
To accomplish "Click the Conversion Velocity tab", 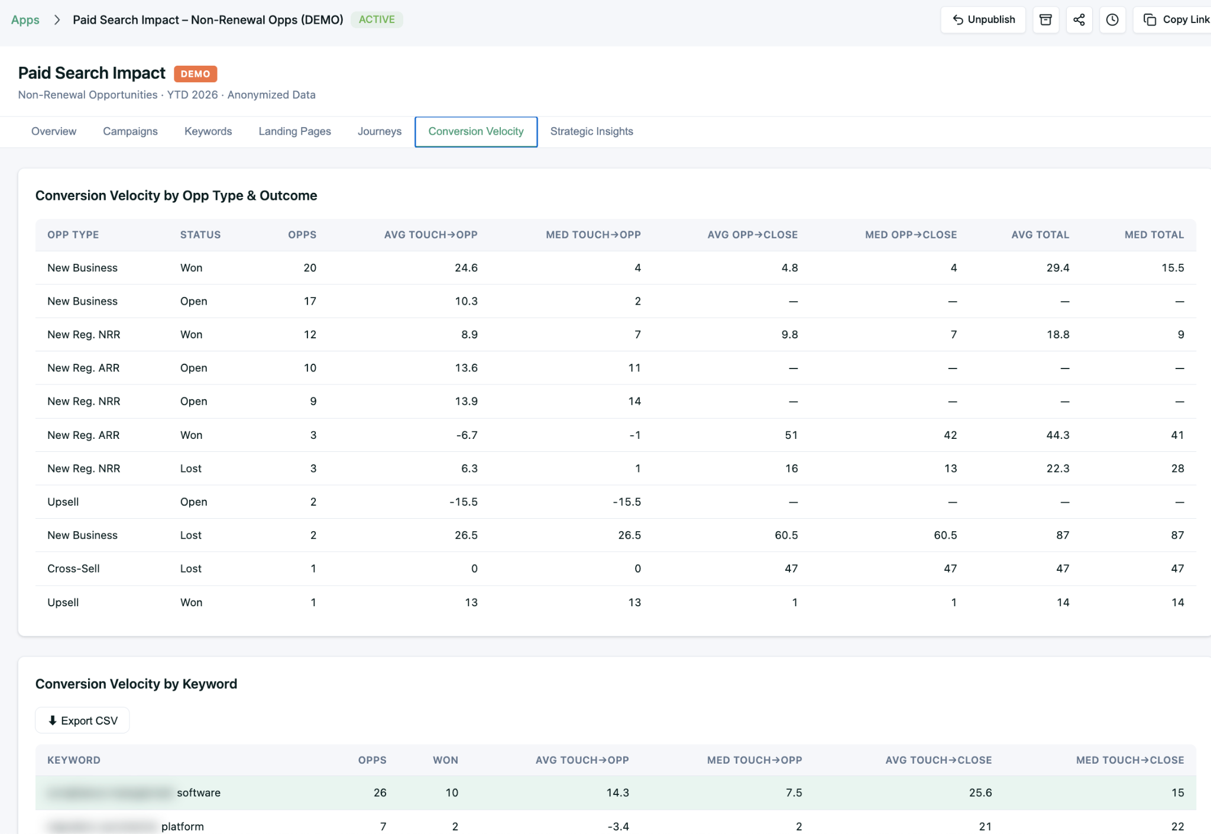I will click(x=475, y=131).
